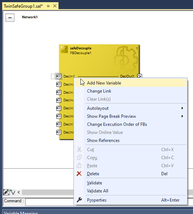Open Show Page Break Preview submenu

[x=130, y=116]
